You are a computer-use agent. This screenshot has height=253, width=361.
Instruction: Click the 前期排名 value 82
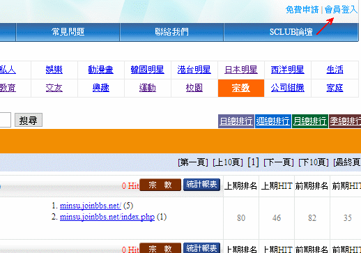tap(312, 218)
